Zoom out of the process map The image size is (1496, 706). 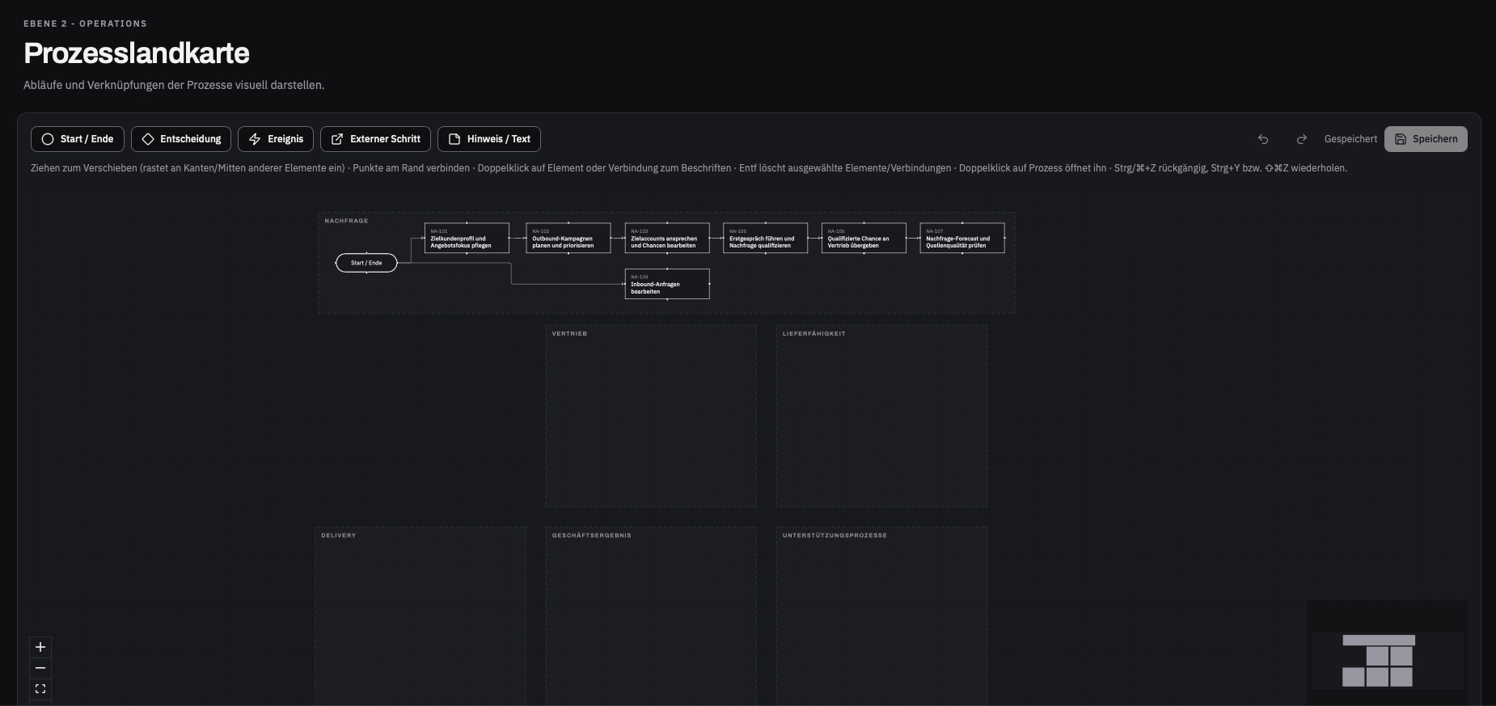(x=40, y=668)
